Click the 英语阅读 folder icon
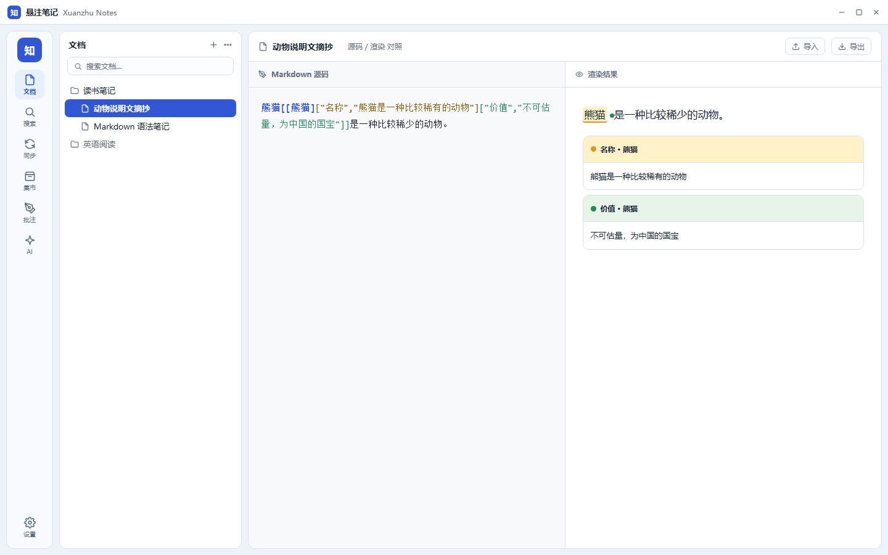The image size is (888, 555). click(x=75, y=144)
